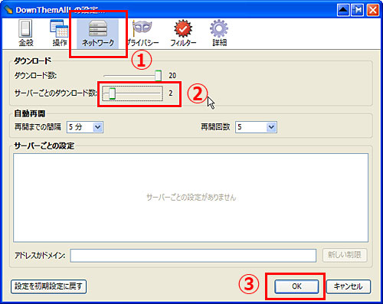Select the ネットワーク (Network) pane
The width and height of the screenshot is (383, 304).
[98, 34]
